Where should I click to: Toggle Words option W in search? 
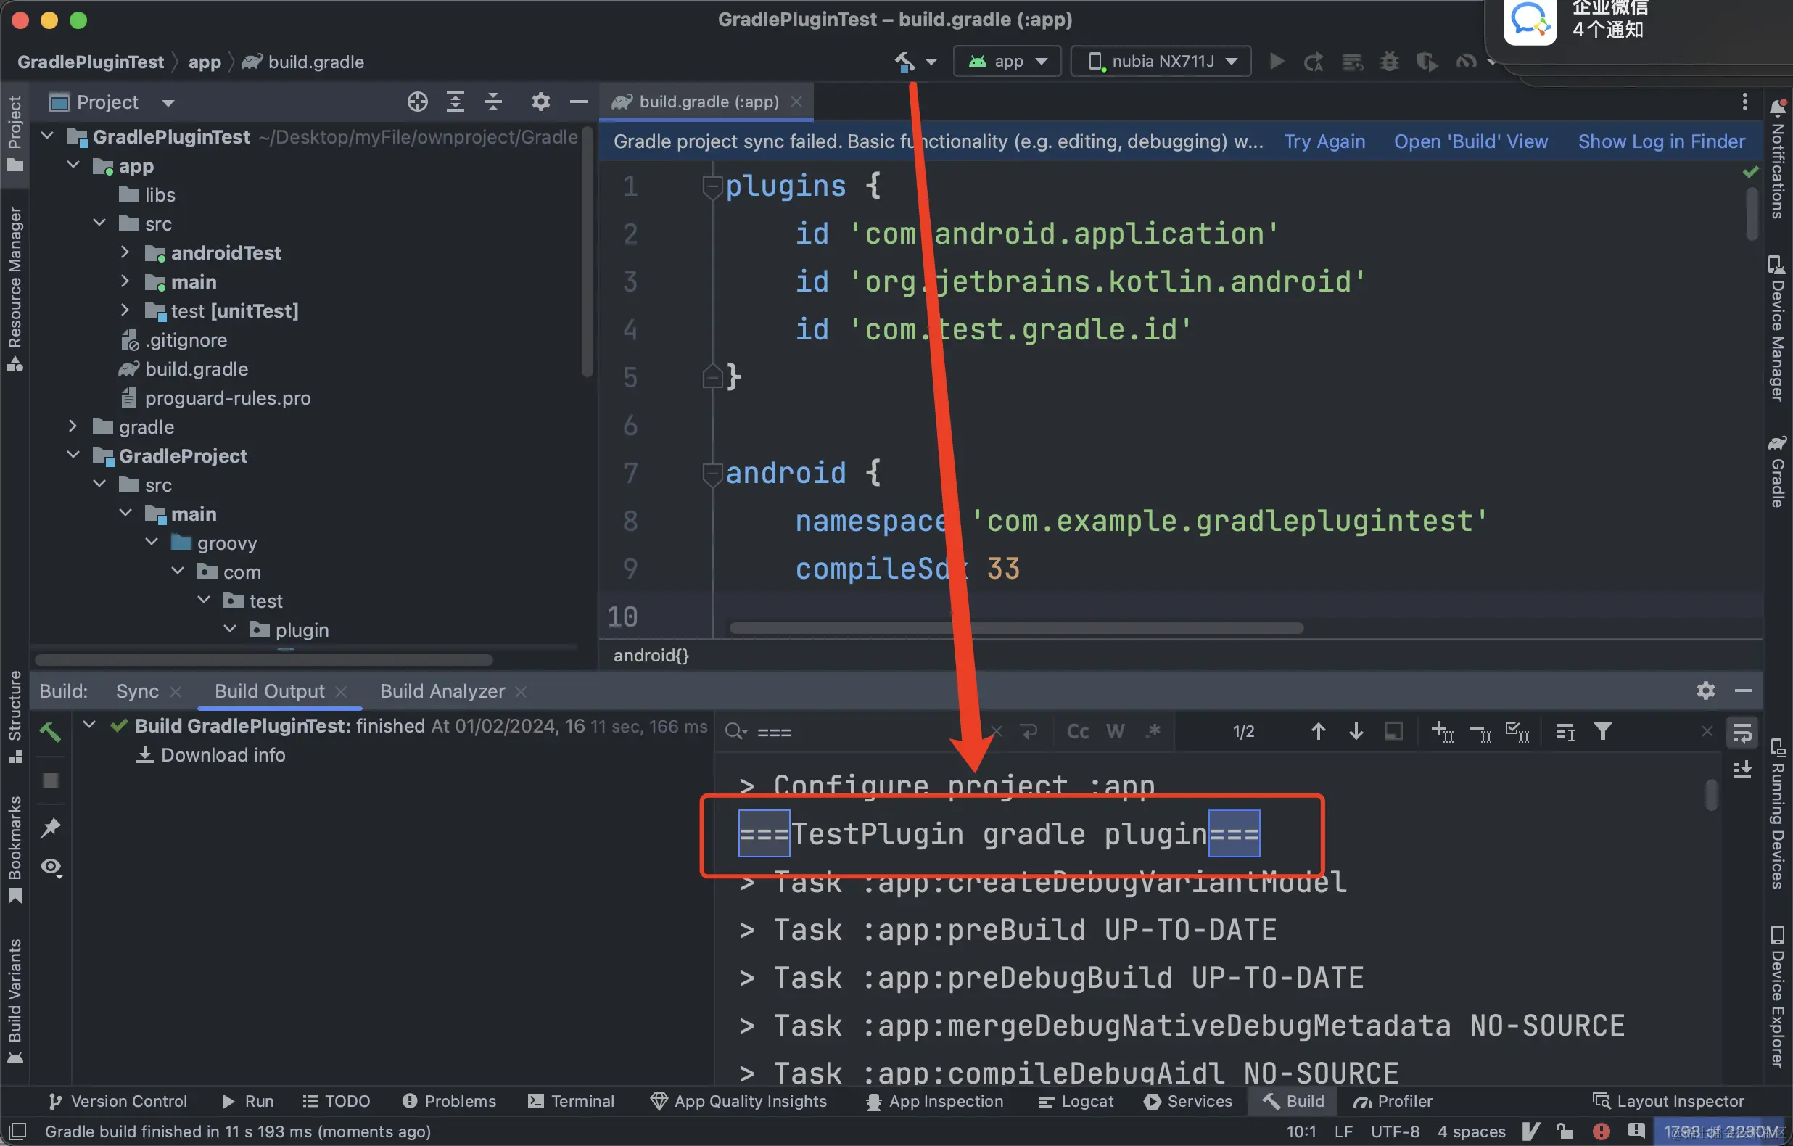click(1115, 731)
